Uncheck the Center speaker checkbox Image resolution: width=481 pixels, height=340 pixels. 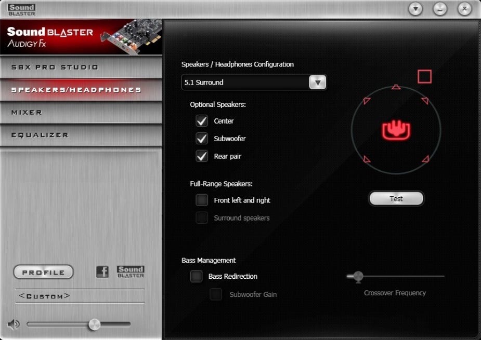coord(202,120)
